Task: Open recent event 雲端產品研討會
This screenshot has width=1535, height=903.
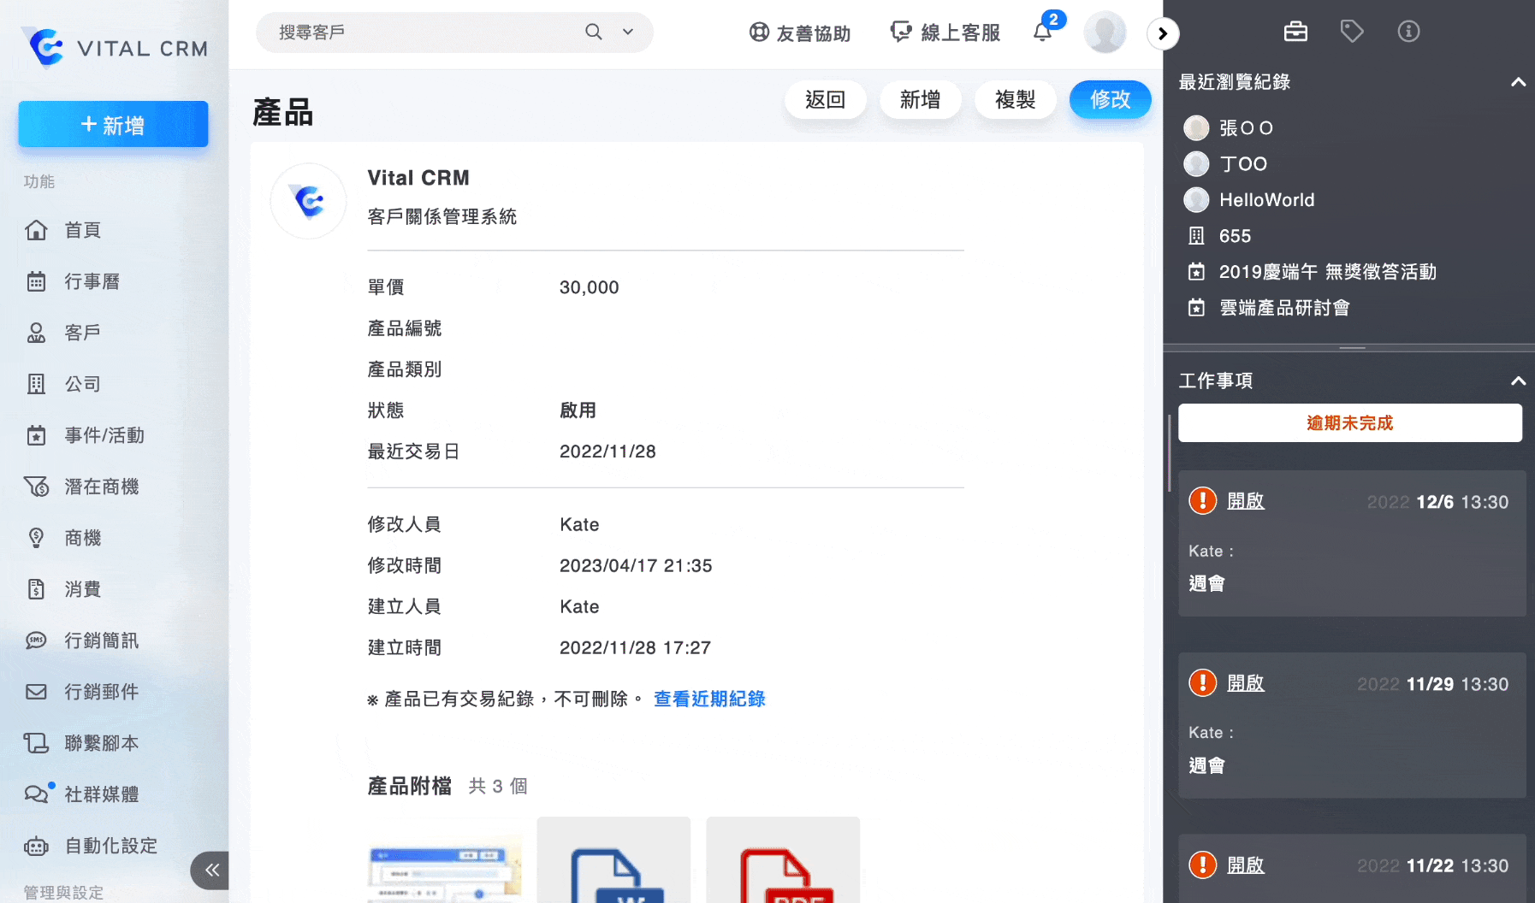Action: pos(1284,307)
